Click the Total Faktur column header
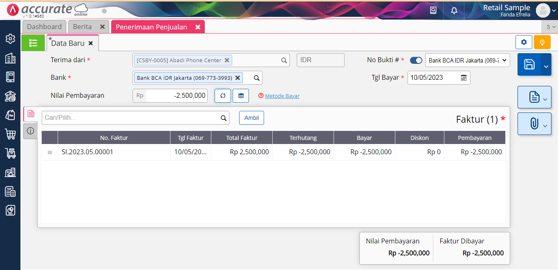This screenshot has height=270, width=558. 242,137
